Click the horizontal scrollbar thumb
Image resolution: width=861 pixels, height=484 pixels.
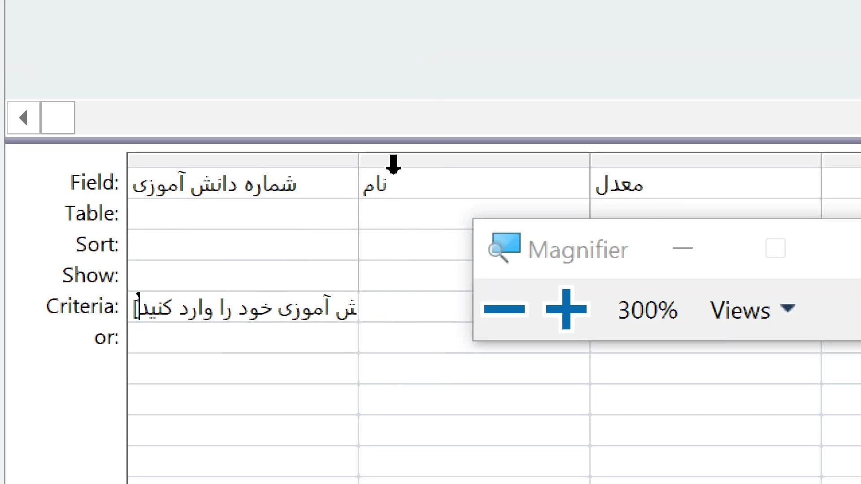(58, 118)
